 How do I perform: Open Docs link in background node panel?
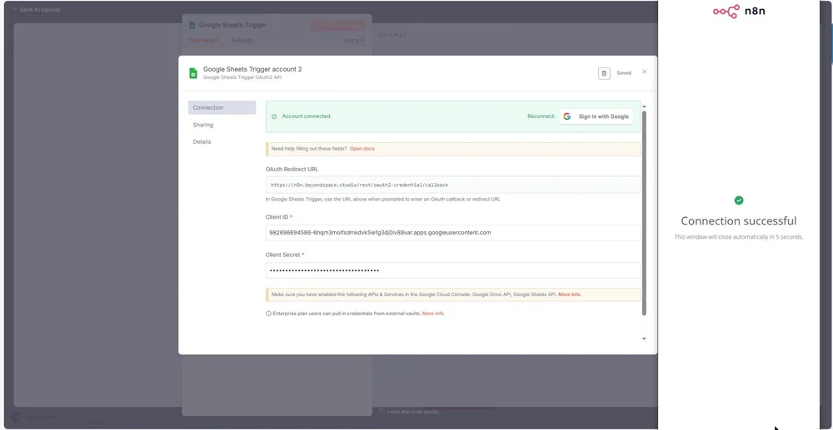point(354,40)
